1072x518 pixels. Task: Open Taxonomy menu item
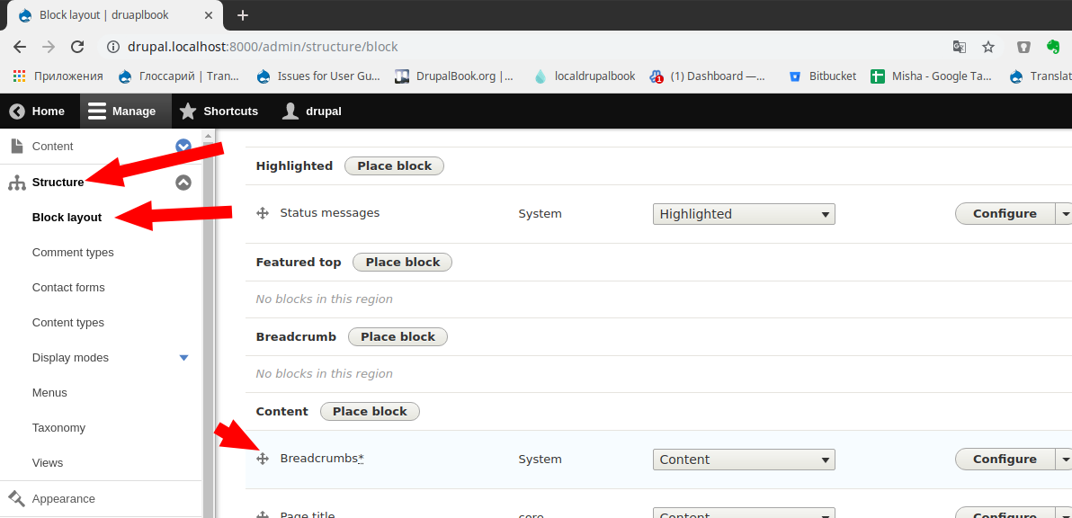tap(58, 428)
